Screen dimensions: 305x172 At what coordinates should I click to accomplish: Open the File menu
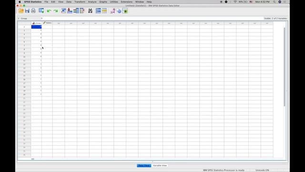tap(46, 2)
